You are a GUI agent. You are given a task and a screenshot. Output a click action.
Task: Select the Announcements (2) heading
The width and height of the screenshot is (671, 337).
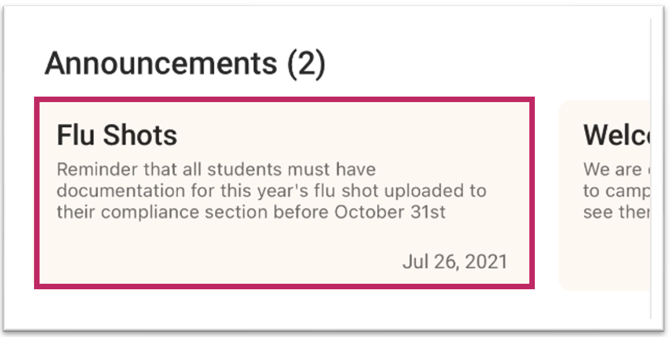[x=184, y=63]
